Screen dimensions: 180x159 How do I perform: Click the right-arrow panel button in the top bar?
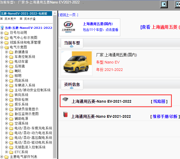click(x=164, y=4)
